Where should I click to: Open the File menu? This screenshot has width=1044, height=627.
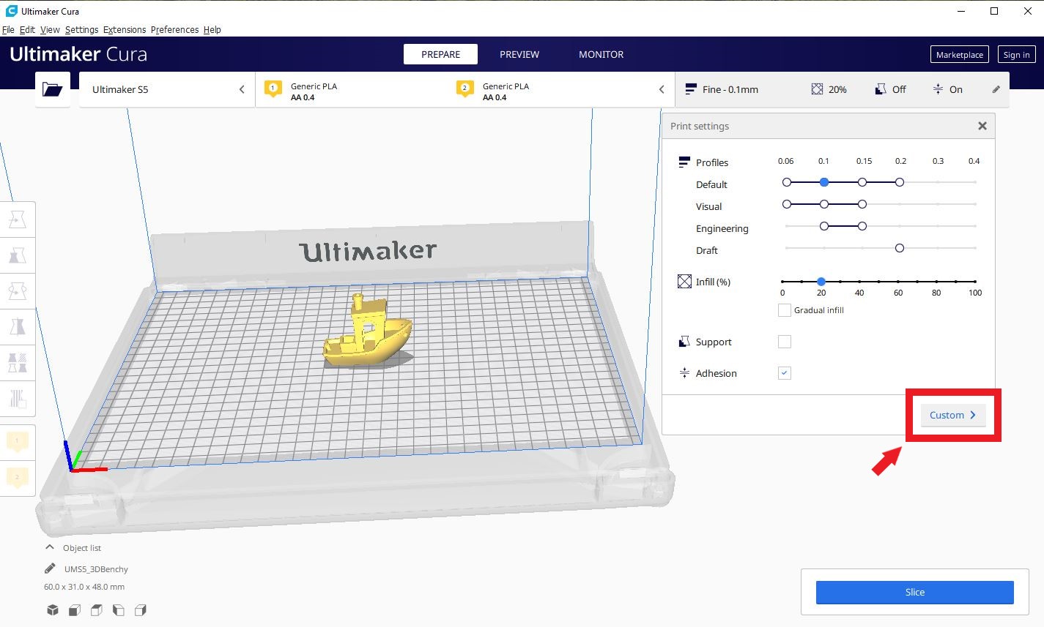8,29
